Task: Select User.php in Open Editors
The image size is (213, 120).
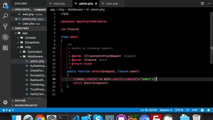Action: pyautogui.click(x=29, y=24)
